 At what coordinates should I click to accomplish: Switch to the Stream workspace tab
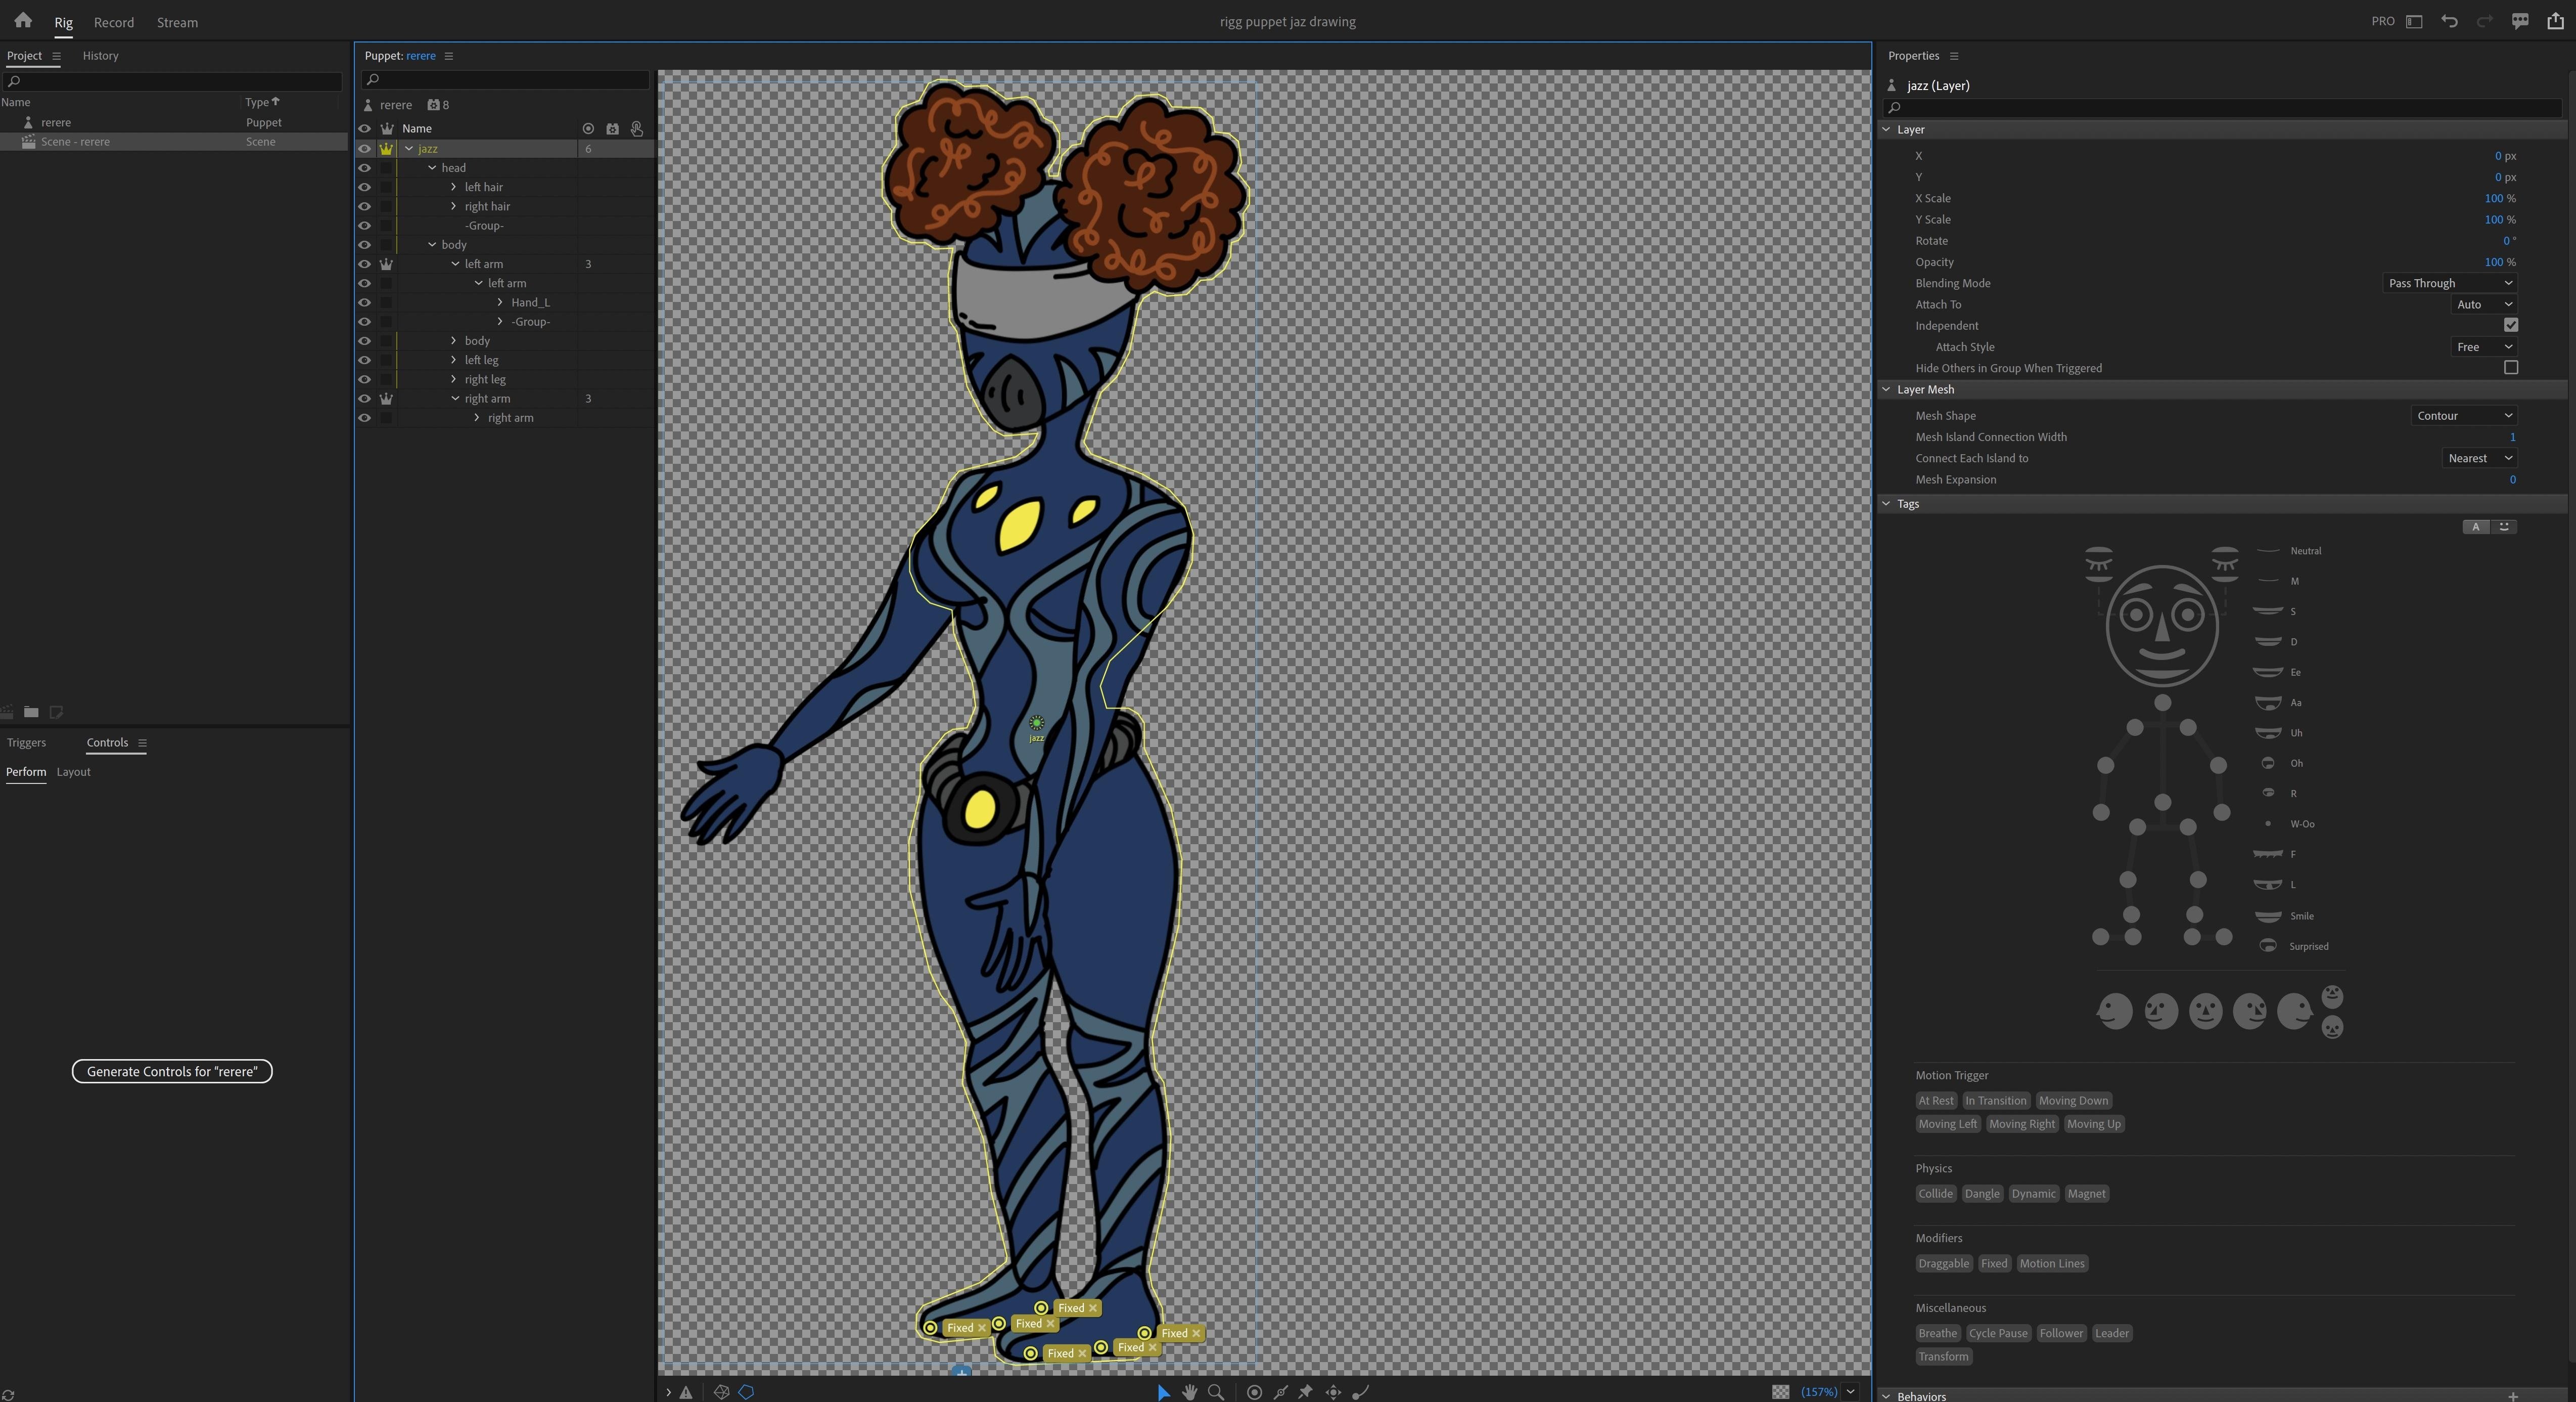(x=177, y=22)
